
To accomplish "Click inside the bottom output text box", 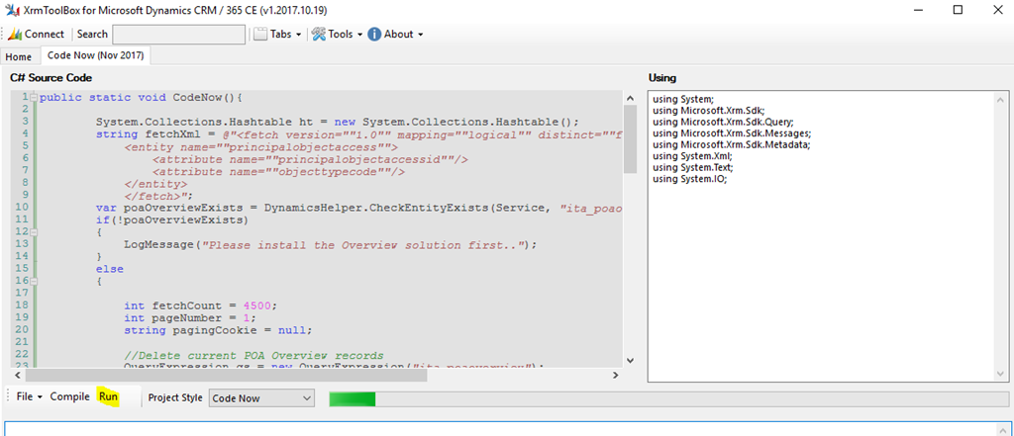I will [x=498, y=429].
